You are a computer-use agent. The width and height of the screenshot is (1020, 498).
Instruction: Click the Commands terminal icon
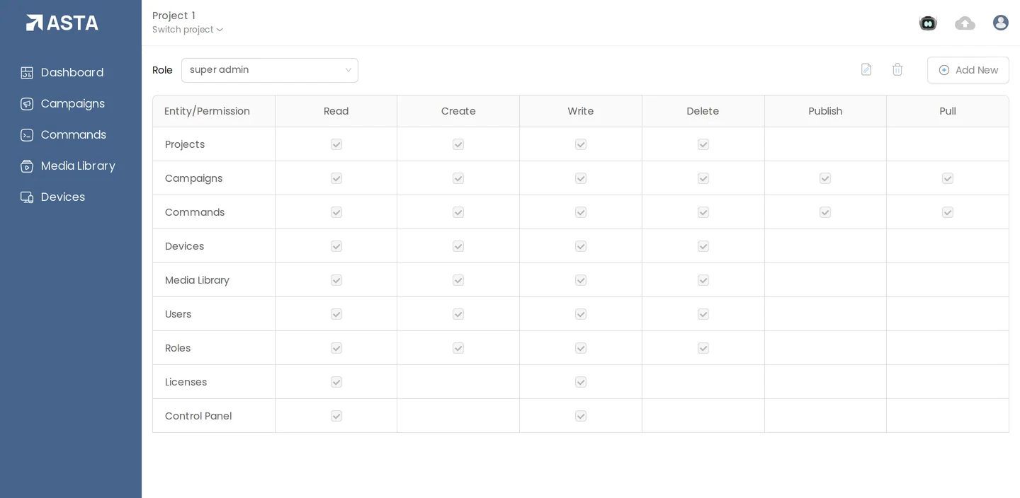coord(27,135)
